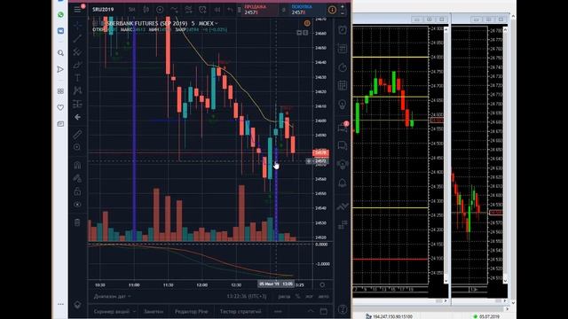This screenshot has width=568, height=319.
Task: Start bar replay mode
Action: pos(217,10)
